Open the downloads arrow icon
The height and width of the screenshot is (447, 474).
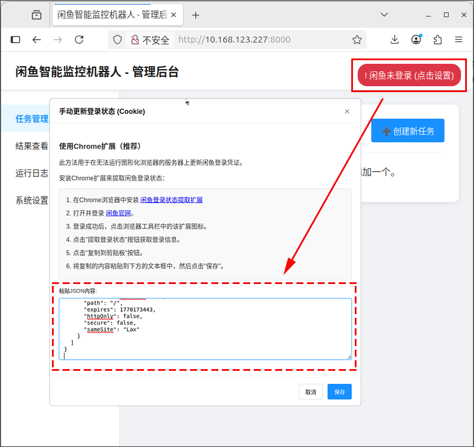click(394, 40)
